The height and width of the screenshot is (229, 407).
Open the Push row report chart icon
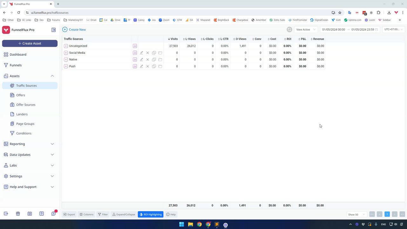point(135,66)
